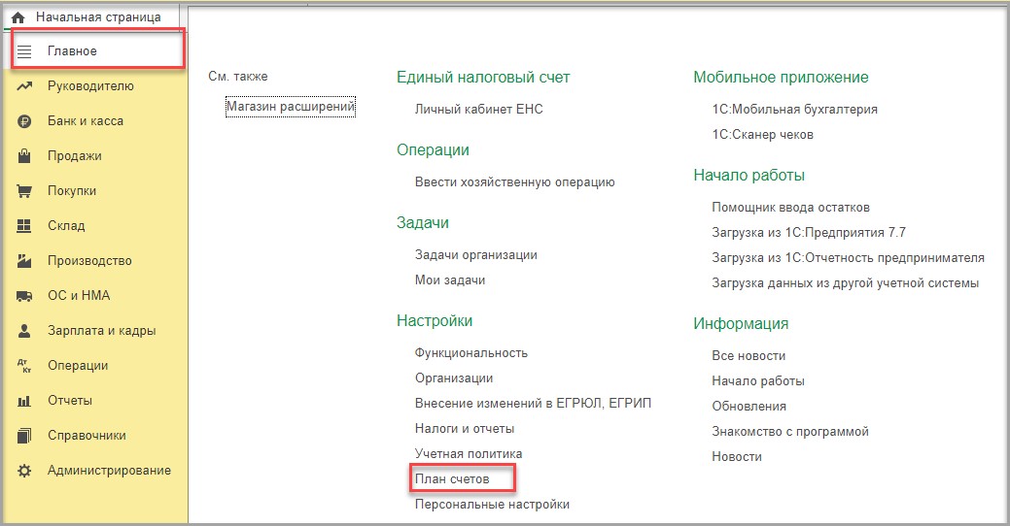1010x526 pixels.
Task: Click the green Начало работы heading
Action: tap(749, 175)
